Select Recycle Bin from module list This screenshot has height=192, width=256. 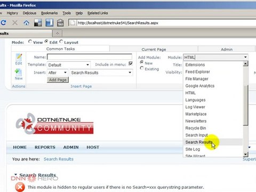pyautogui.click(x=196, y=128)
